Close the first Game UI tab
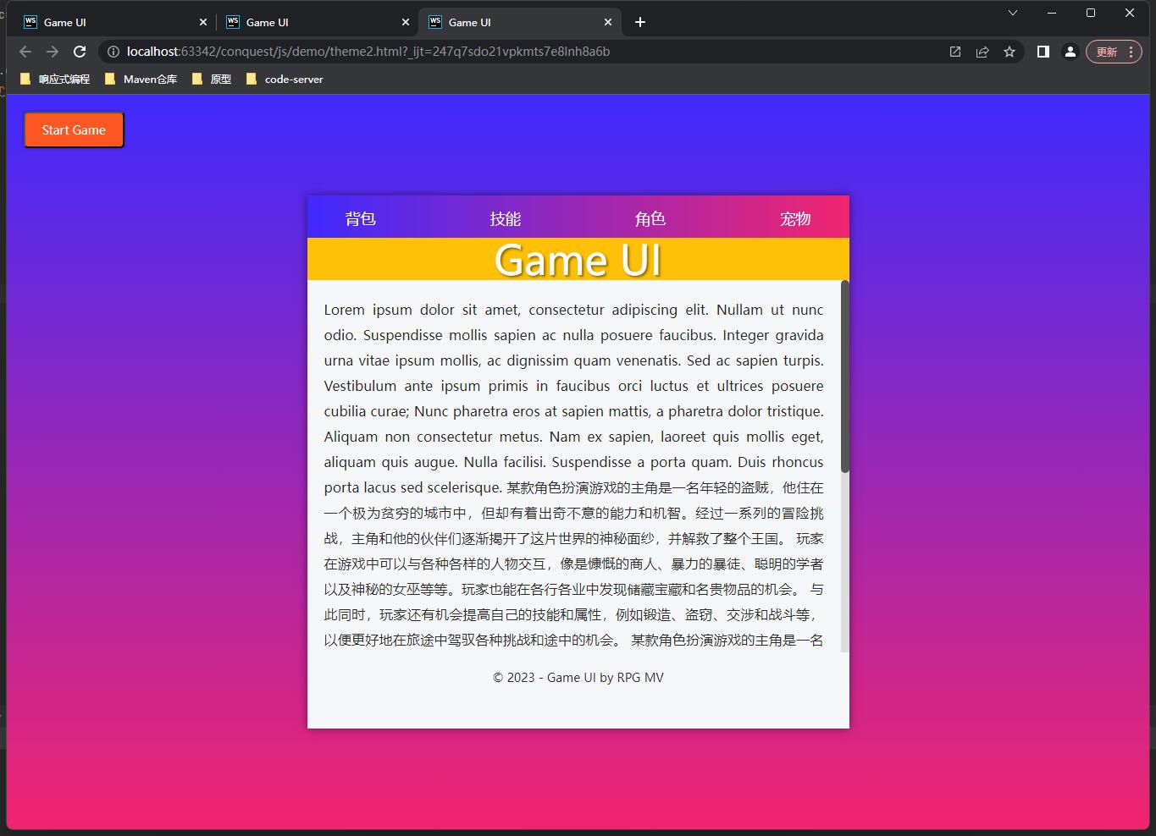 tap(203, 22)
